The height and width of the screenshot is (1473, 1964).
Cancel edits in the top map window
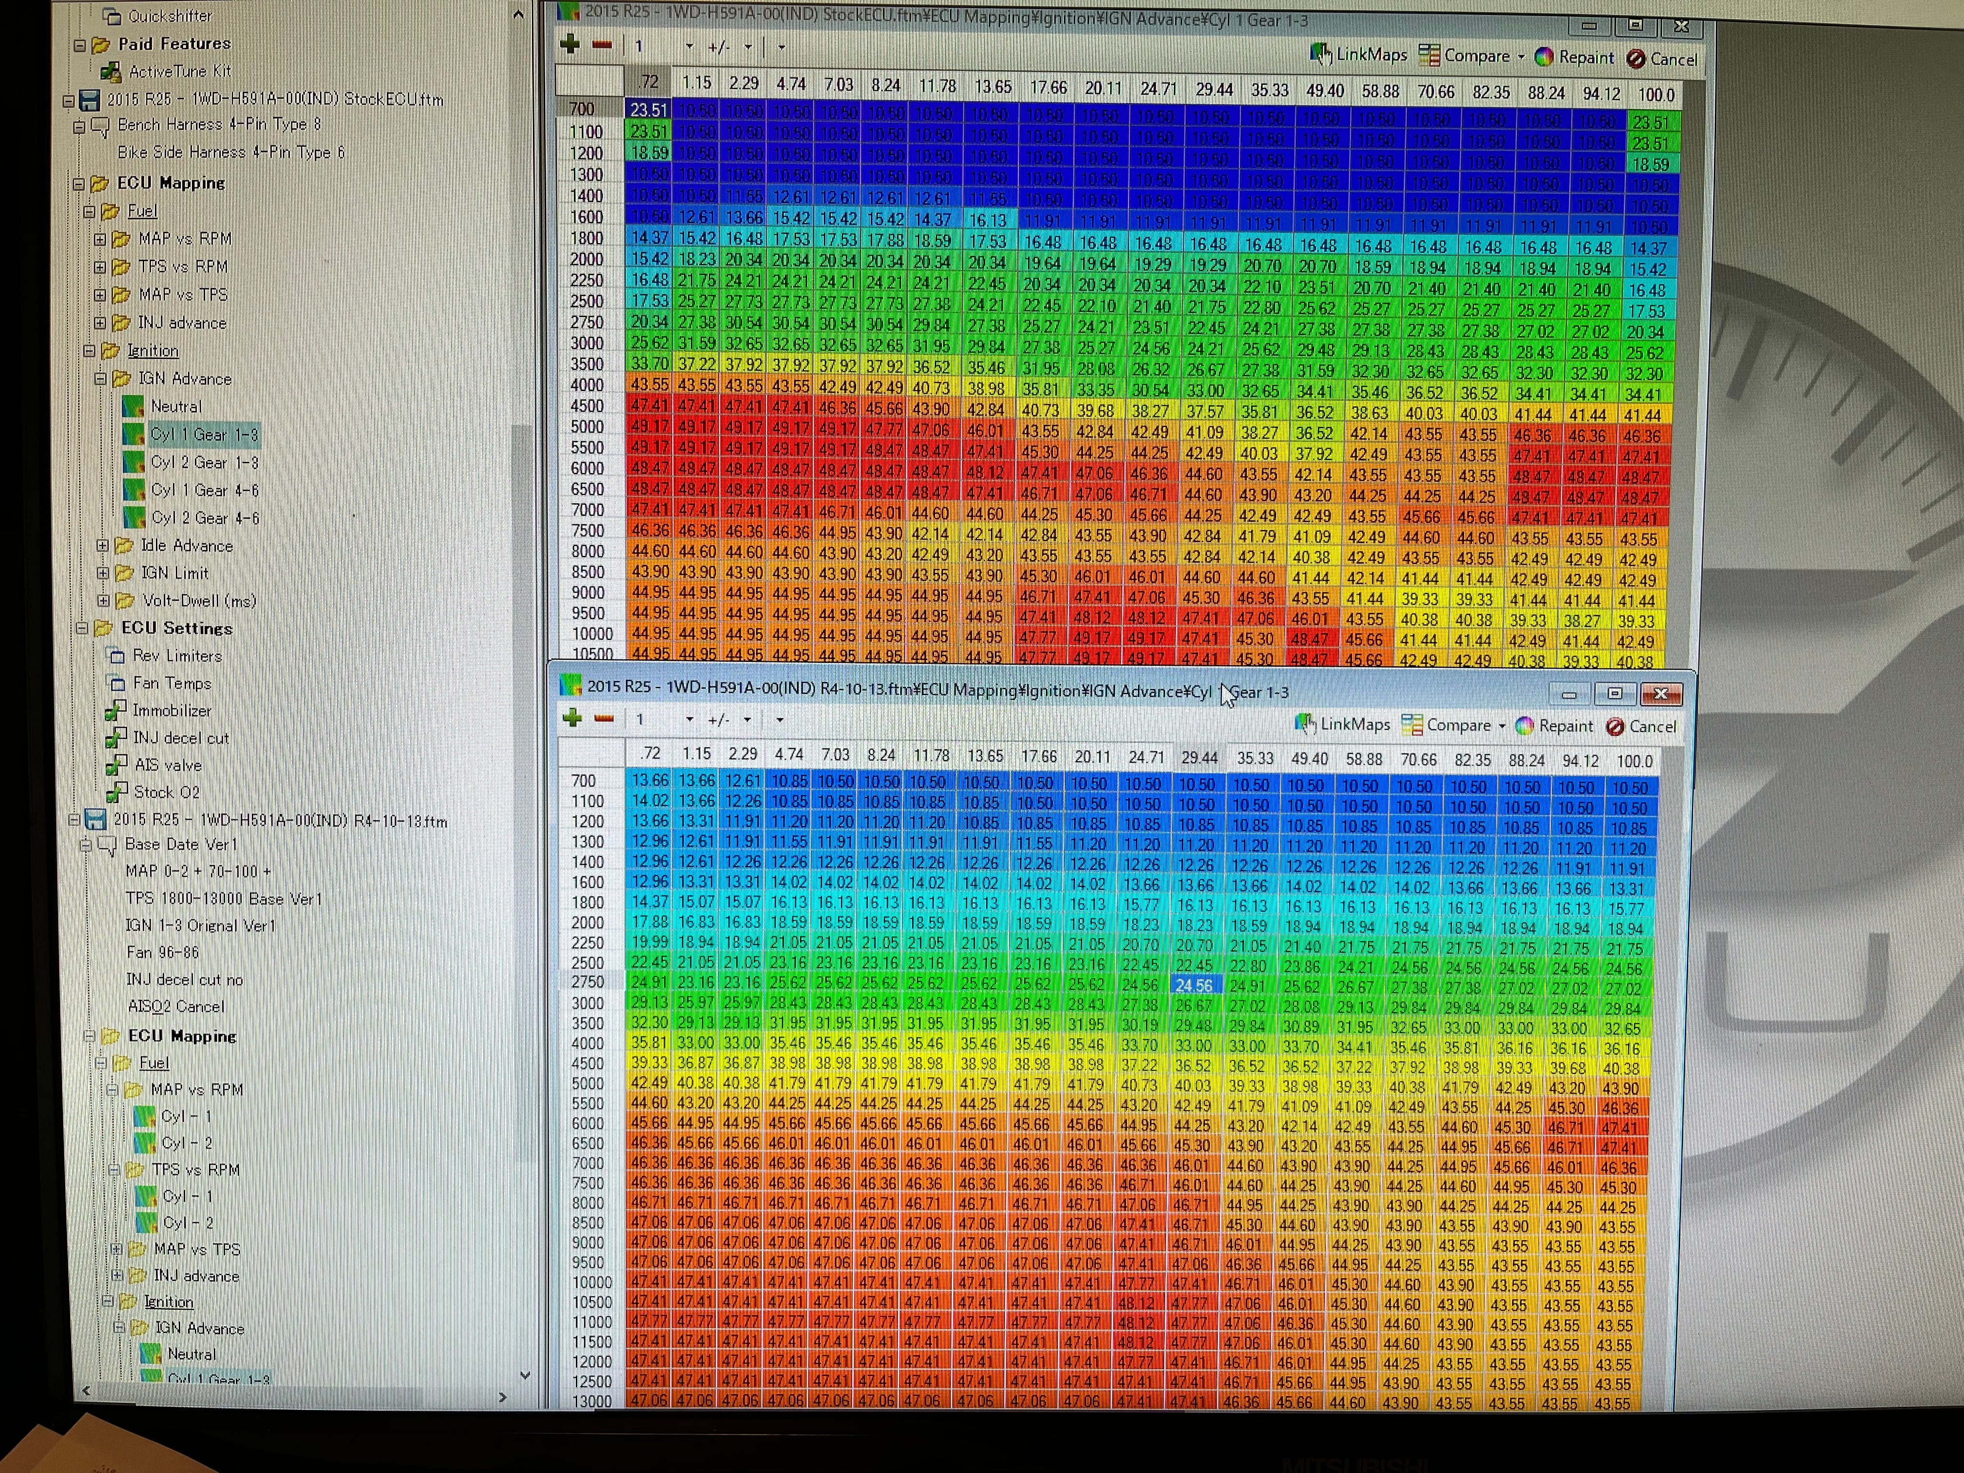click(1661, 58)
